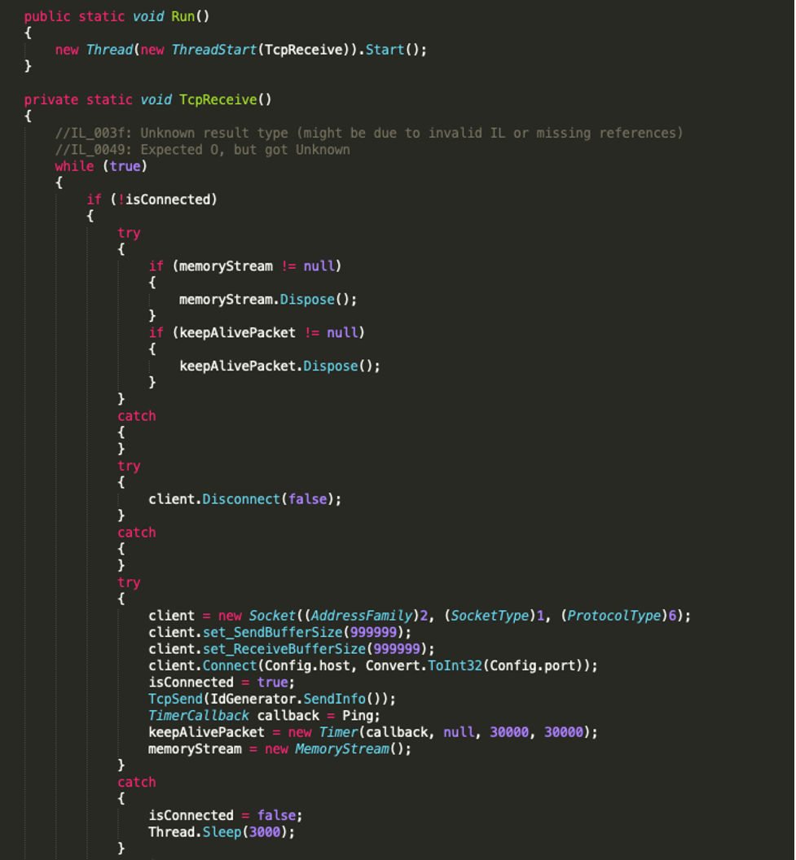Click the AddressFamily cast
Viewport: 796px width, 860px height.
pos(362,616)
